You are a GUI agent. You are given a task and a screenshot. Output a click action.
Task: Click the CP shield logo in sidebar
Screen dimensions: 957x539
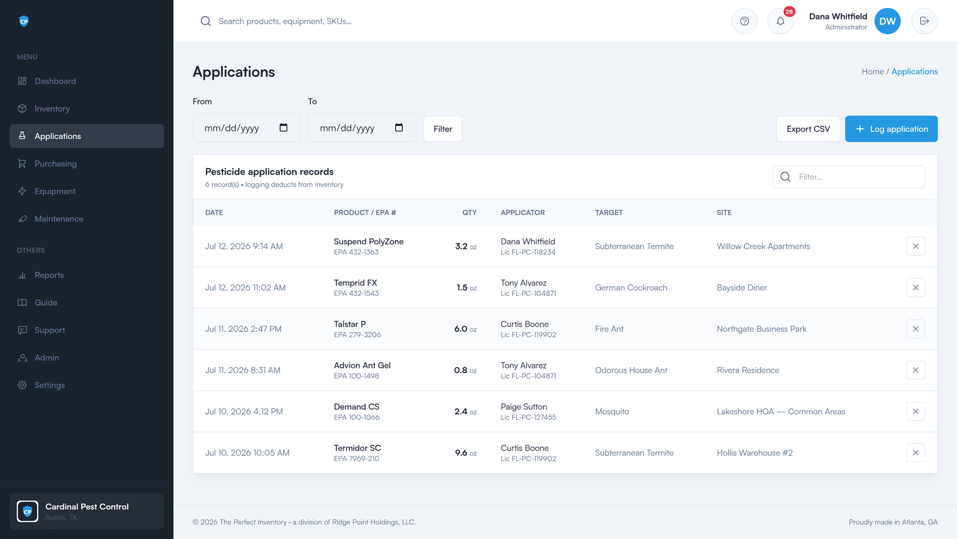24,21
